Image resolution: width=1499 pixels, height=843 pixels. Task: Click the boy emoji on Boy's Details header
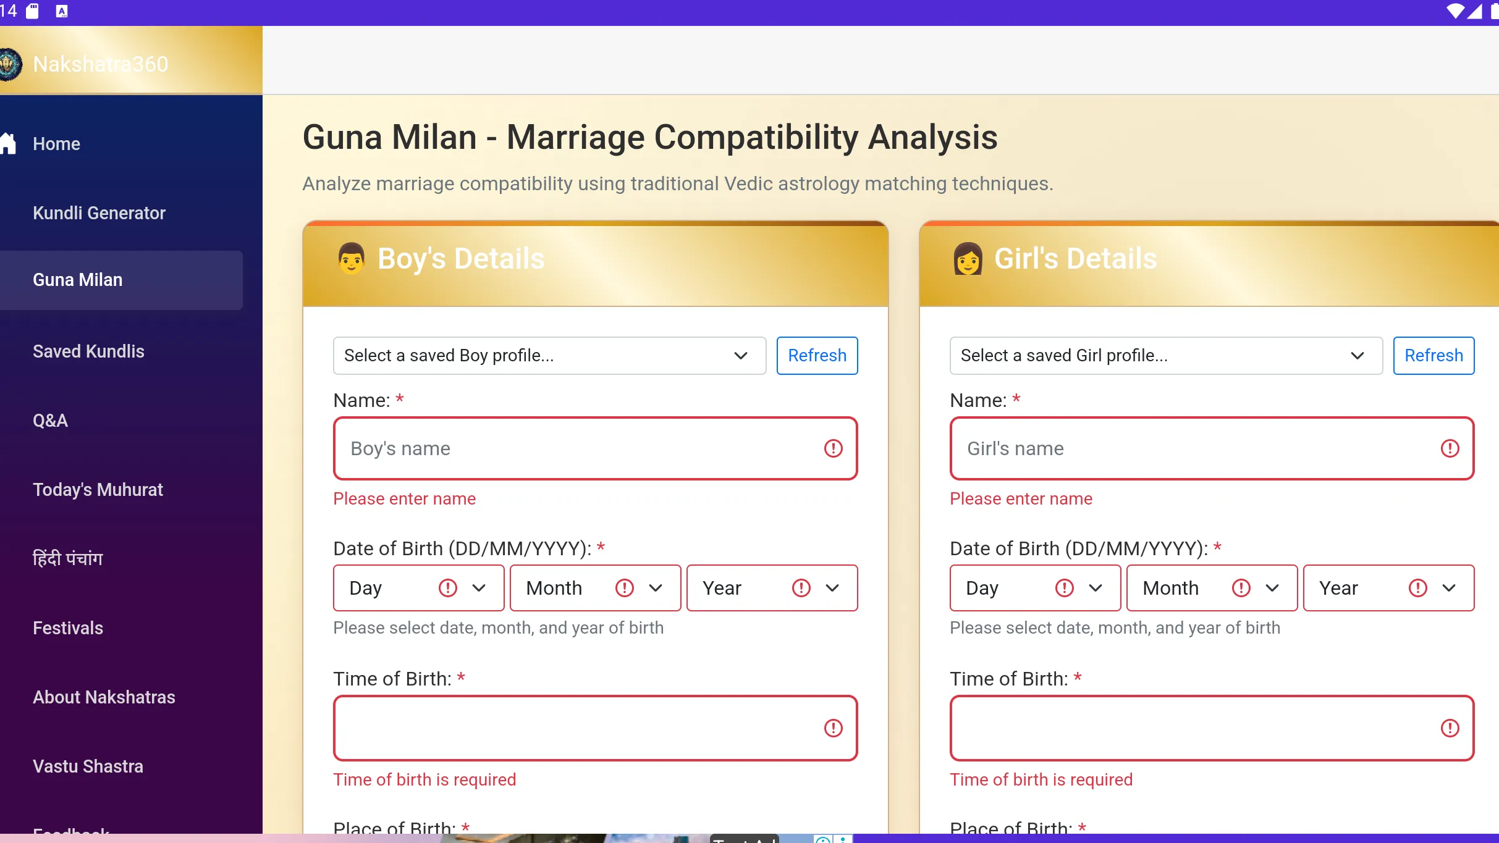click(351, 259)
